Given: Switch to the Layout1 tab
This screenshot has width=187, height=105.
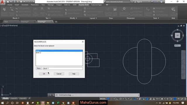Looking at the screenshot, I should pyautogui.click(x=14, y=98).
